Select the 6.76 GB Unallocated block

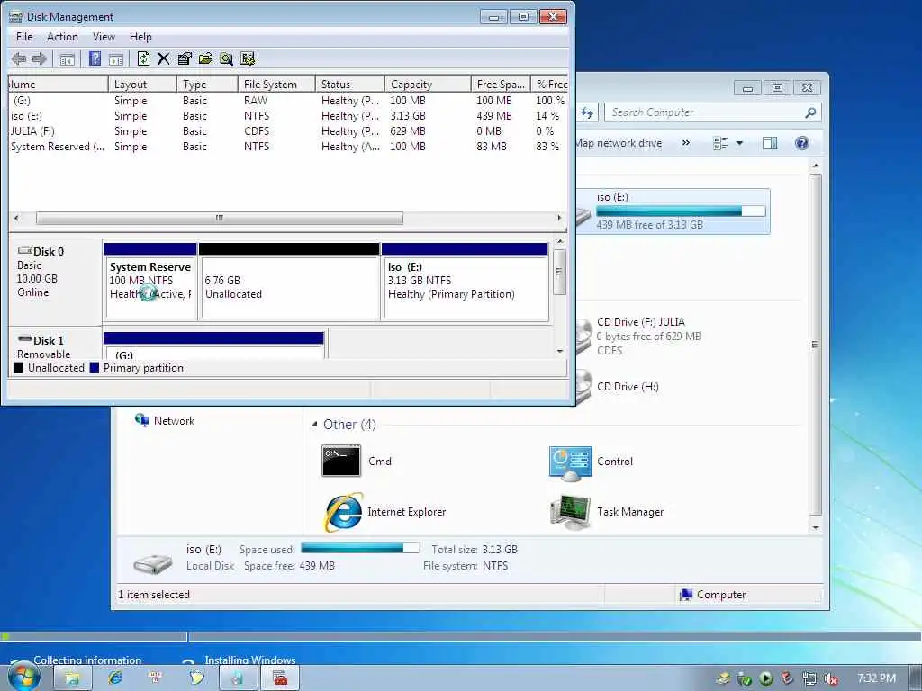(x=289, y=282)
